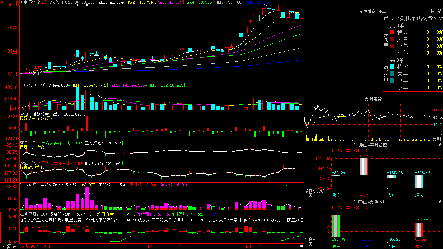The width and height of the screenshot is (443, 249).
Task: Click the 分时走势 panel title
Action: tap(373, 99)
